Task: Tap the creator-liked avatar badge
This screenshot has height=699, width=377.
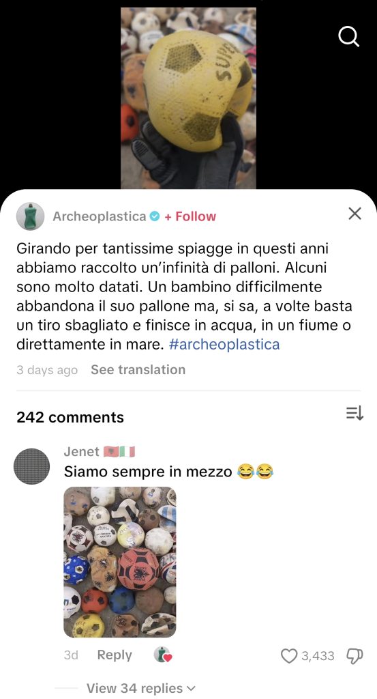Action: tap(162, 655)
